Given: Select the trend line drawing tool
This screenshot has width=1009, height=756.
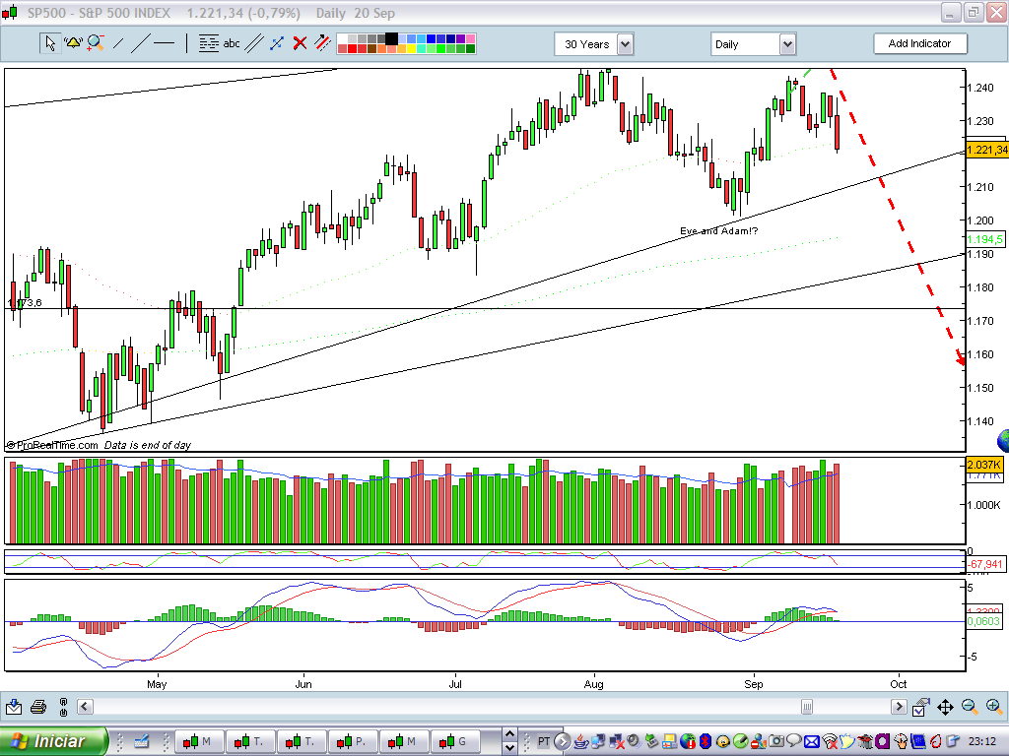Looking at the screenshot, I should (141, 43).
